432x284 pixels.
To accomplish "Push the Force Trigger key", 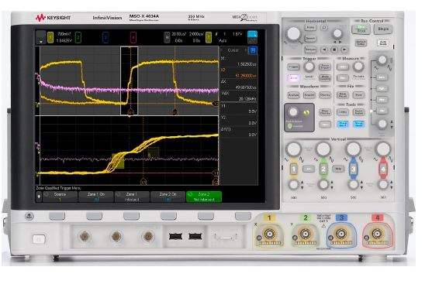I will (325, 67).
